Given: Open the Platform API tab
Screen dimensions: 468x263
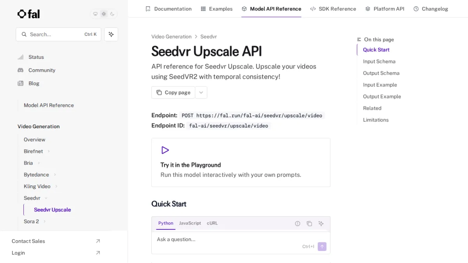Looking at the screenshot, I should pyautogui.click(x=385, y=9).
